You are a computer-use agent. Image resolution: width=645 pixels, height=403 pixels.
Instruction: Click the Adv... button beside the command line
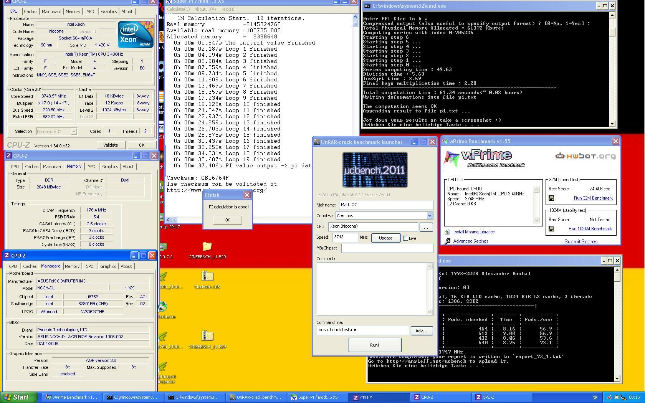422,331
